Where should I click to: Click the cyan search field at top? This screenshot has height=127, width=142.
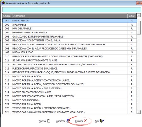point(72,10)
